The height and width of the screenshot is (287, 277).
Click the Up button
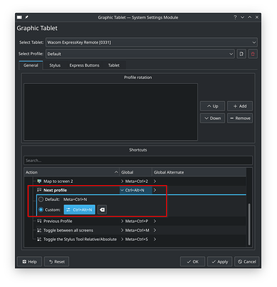[x=213, y=106]
